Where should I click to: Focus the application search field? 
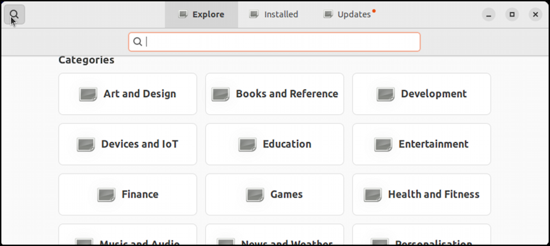(274, 42)
